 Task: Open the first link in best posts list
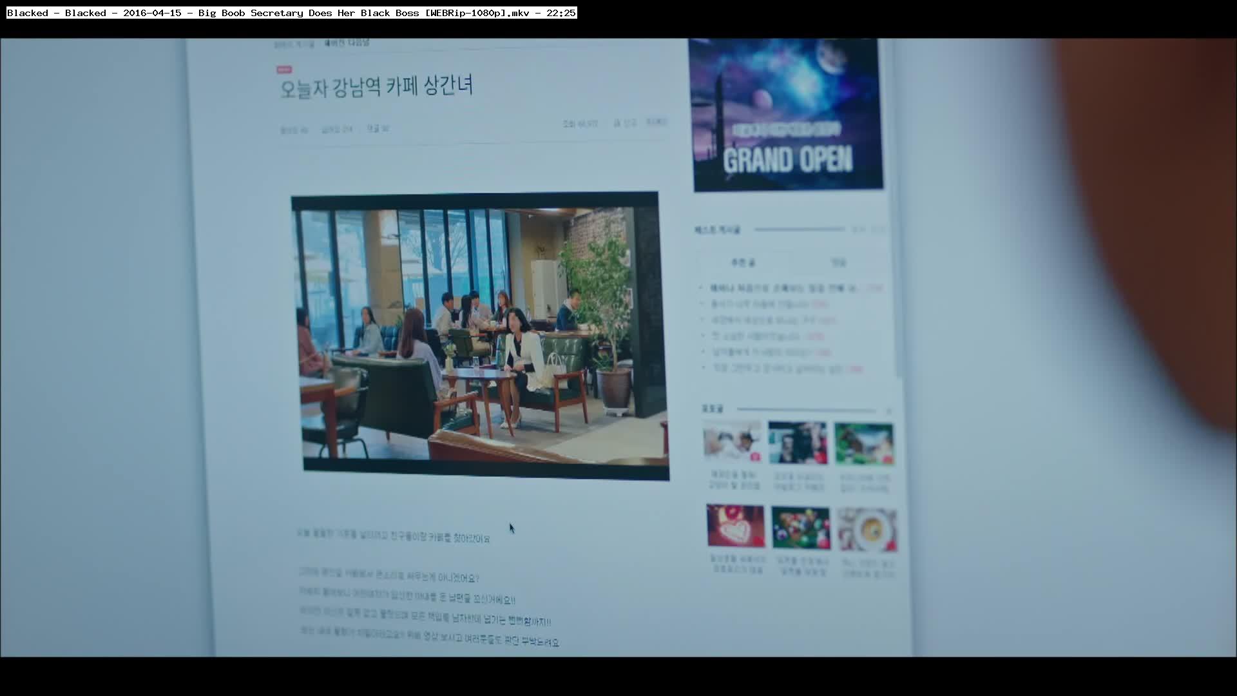pyautogui.click(x=783, y=288)
